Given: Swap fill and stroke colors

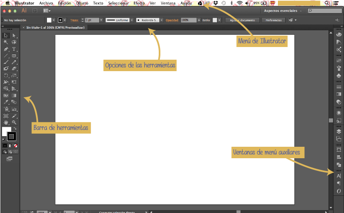Looking at the screenshot, I should tap(15, 128).
